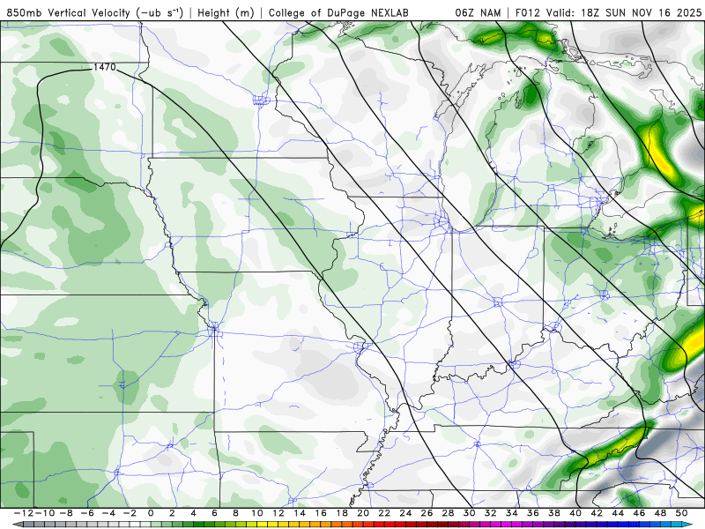Click the 18 value on the color scale
The width and height of the screenshot is (705, 529).
pyautogui.click(x=342, y=513)
